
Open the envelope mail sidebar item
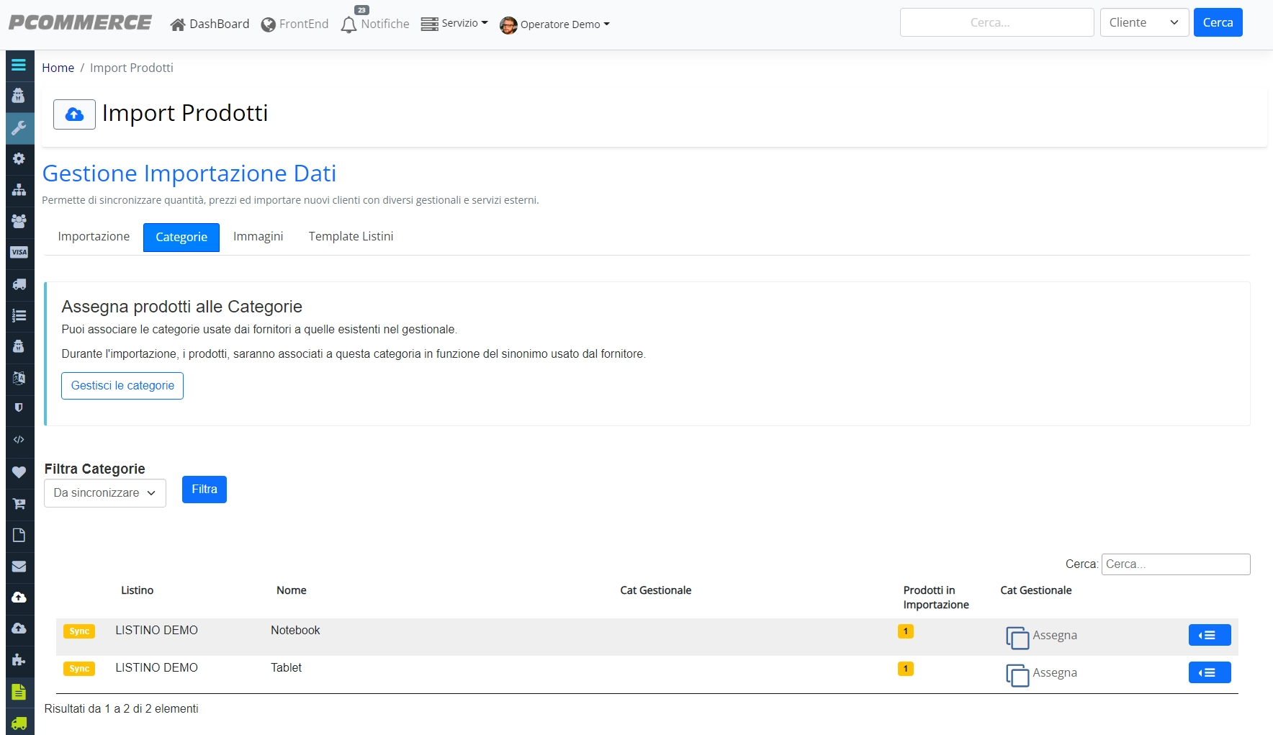[x=19, y=567]
